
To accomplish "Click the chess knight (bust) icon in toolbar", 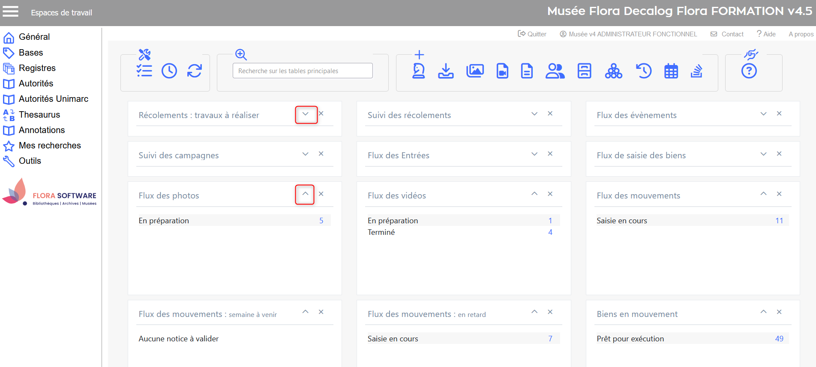I will [x=418, y=71].
